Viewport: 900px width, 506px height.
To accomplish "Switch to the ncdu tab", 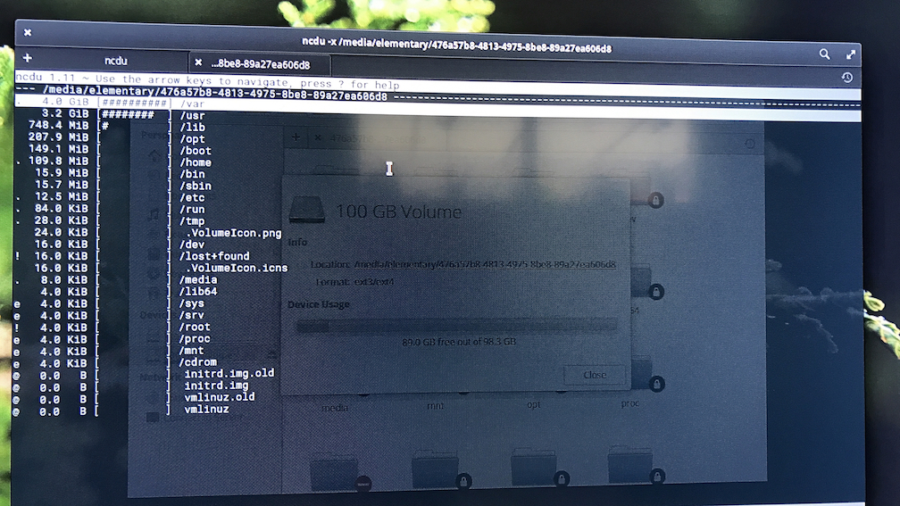I will [x=115, y=61].
